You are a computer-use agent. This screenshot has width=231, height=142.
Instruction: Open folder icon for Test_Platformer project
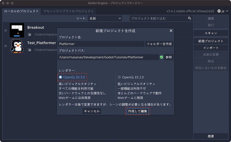29,50
